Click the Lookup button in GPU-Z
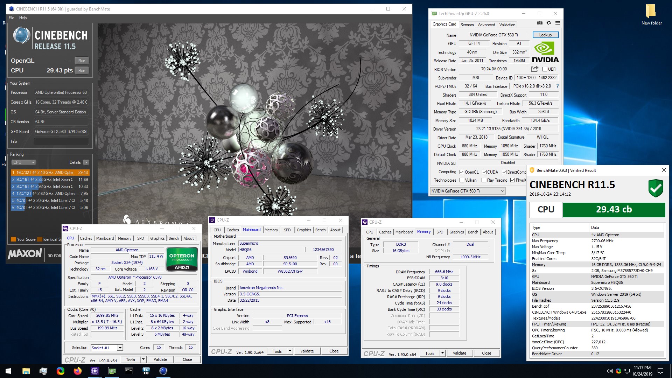The width and height of the screenshot is (672, 378). coord(545,35)
